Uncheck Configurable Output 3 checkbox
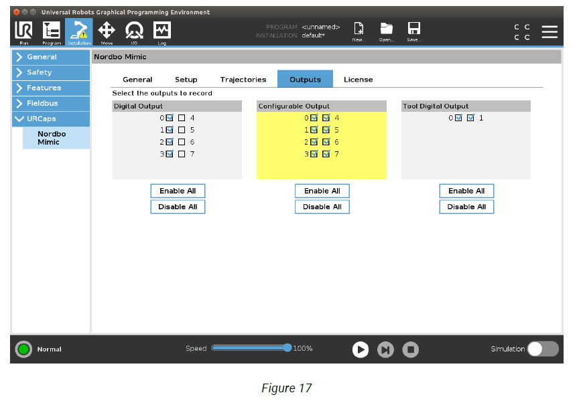Image resolution: width=581 pixels, height=401 pixels. (x=314, y=154)
